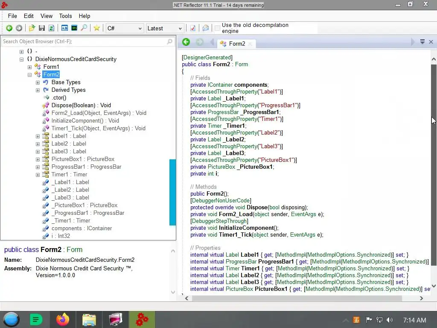Enable the old decompilation engine checkbox
This screenshot has width=437, height=328.
point(217,28)
